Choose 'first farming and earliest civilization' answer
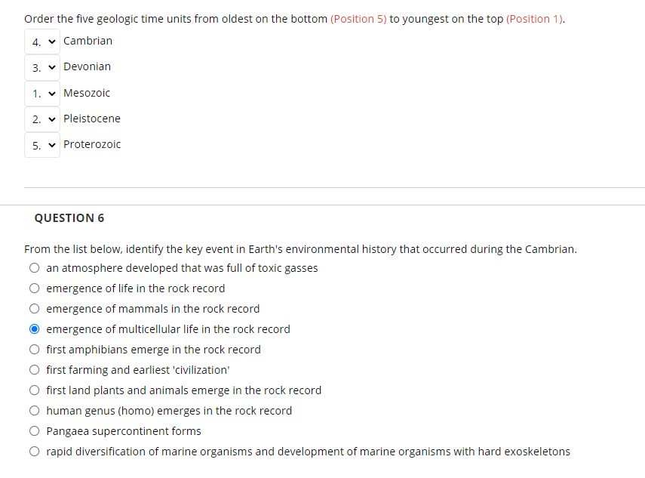The width and height of the screenshot is (645, 478). (35, 369)
